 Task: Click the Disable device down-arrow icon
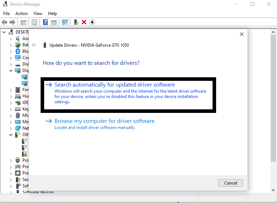tap(92, 22)
